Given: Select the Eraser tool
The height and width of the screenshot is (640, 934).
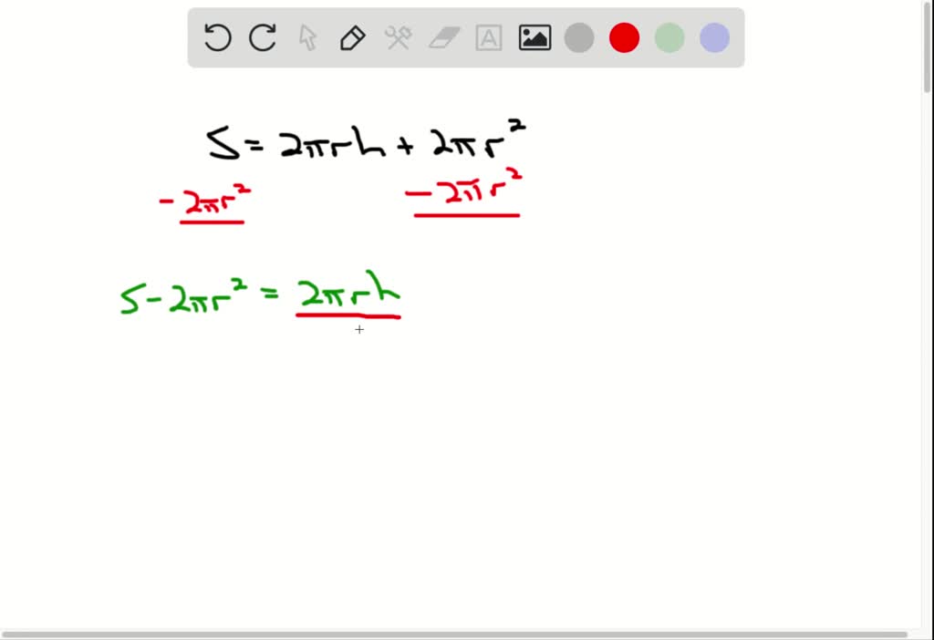Looking at the screenshot, I should [x=443, y=37].
